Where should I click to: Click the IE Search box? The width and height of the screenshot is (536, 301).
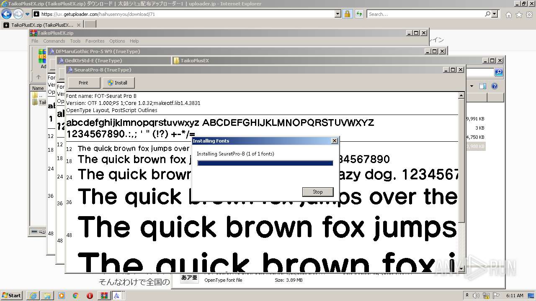pyautogui.click(x=425, y=14)
